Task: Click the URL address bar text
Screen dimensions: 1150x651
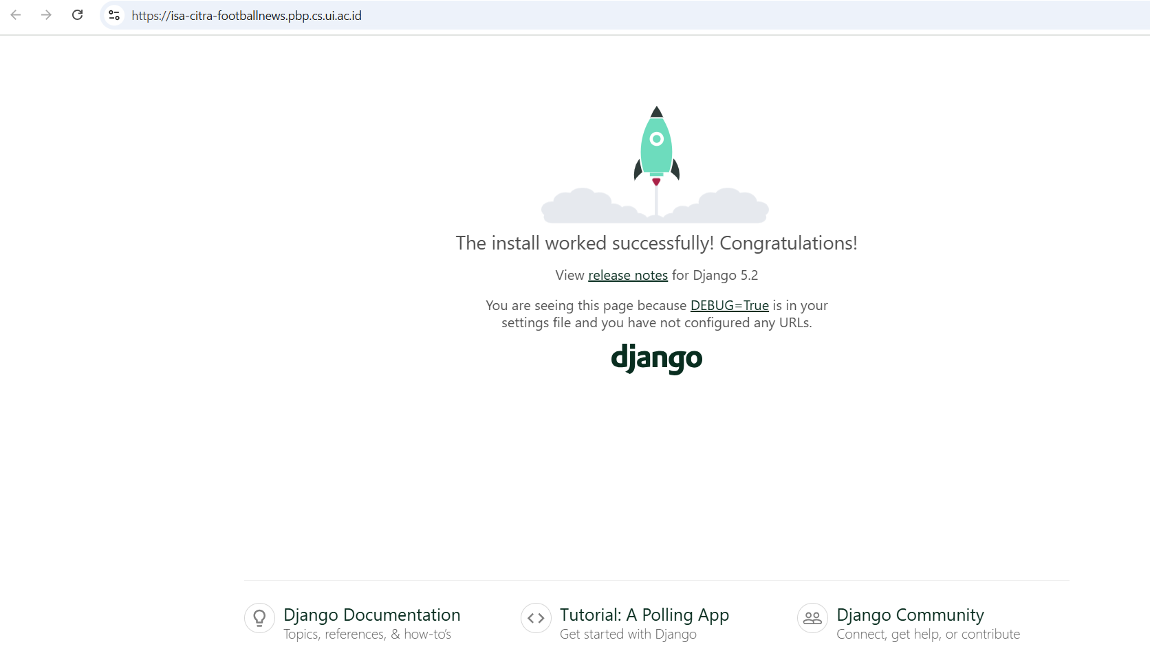Action: coord(246,16)
